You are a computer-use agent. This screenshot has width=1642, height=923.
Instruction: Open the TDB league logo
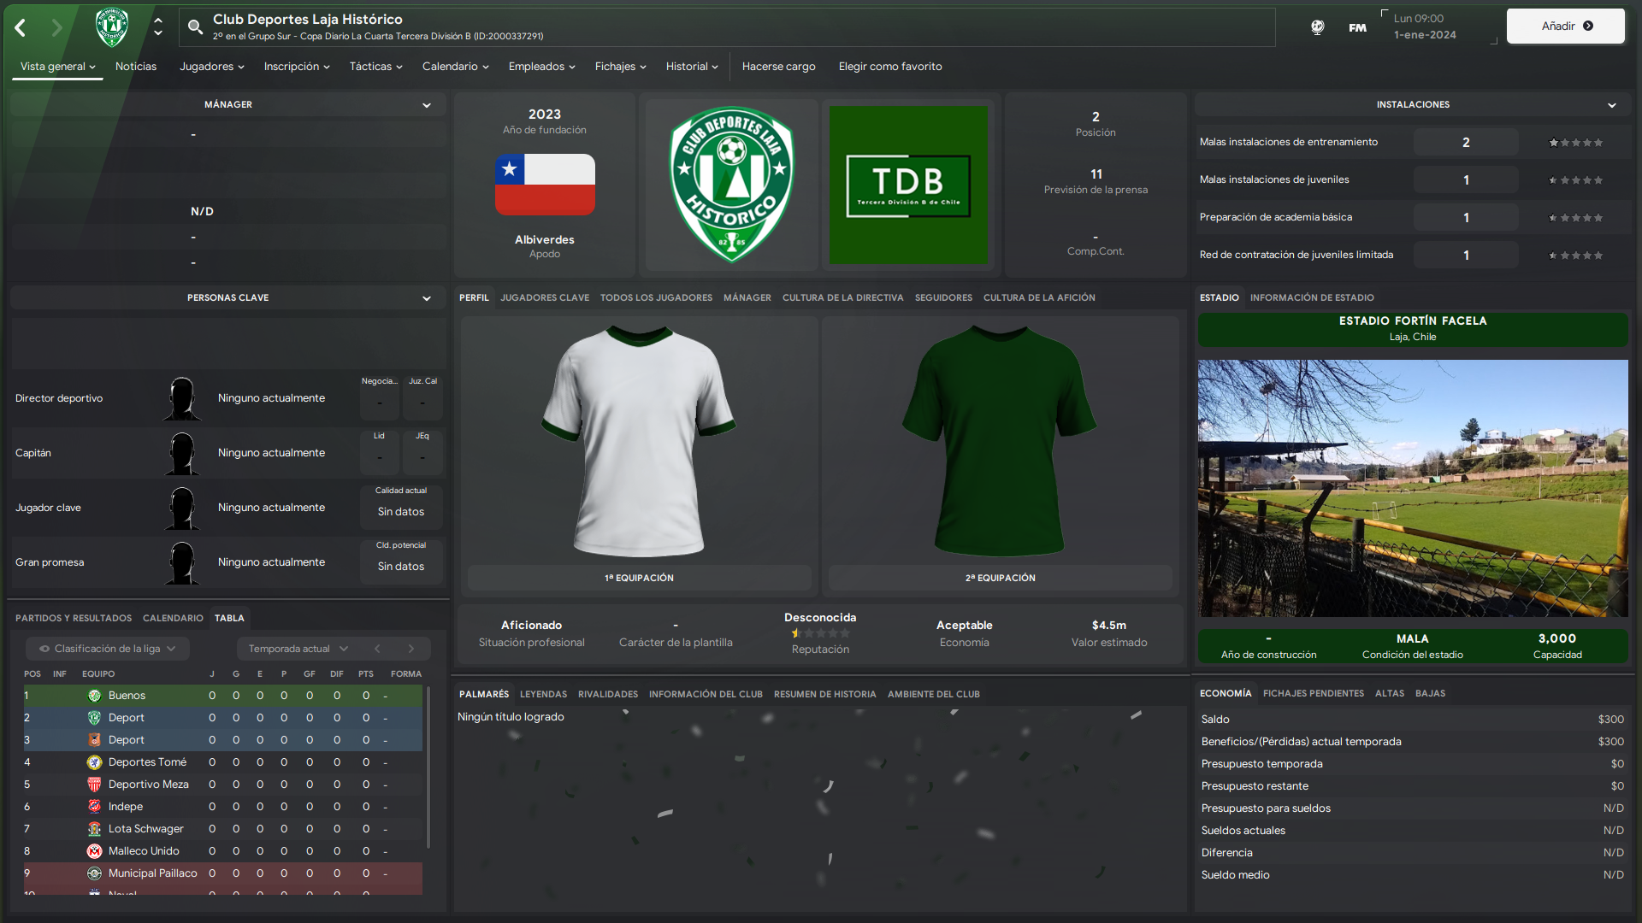coord(908,185)
